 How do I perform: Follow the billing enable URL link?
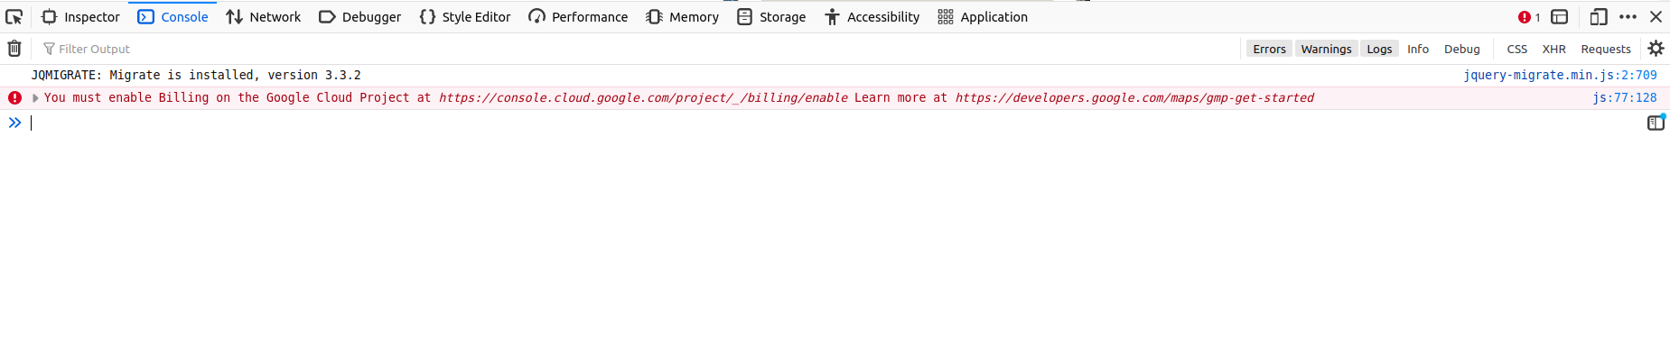(643, 97)
